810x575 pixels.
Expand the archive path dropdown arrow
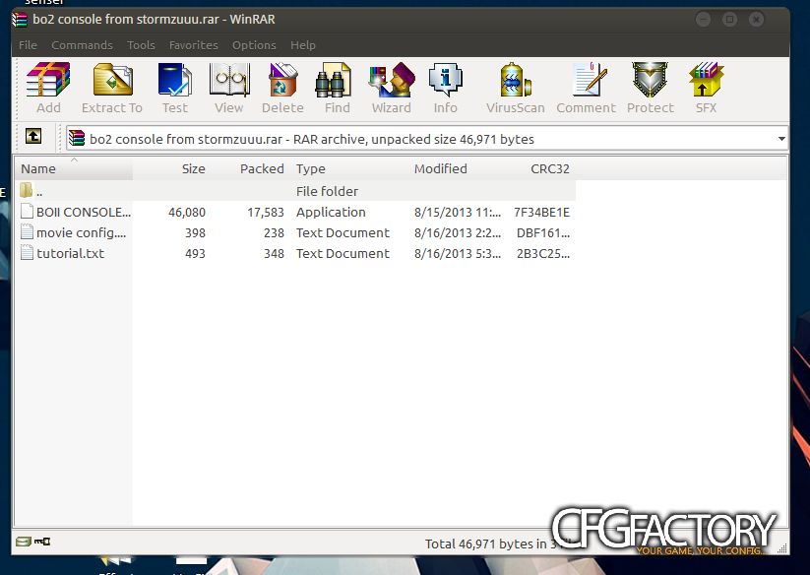click(x=781, y=139)
